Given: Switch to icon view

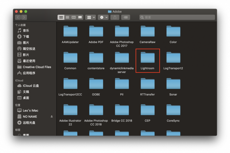Looking at the screenshot, I should click(61, 17).
